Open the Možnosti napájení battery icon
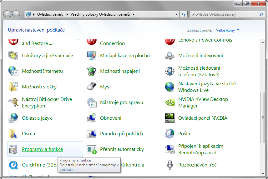The width and height of the screenshot is (268, 179). 91,71
